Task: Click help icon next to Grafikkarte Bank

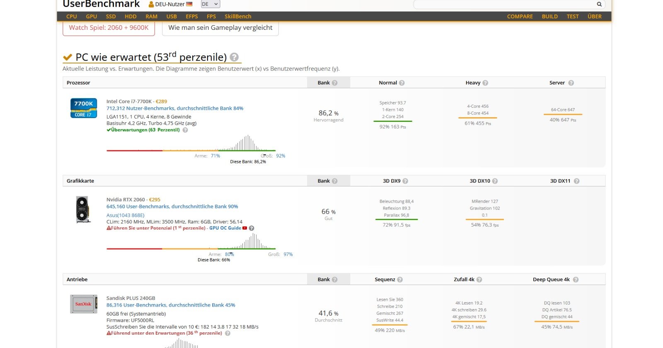Action: tap(334, 181)
